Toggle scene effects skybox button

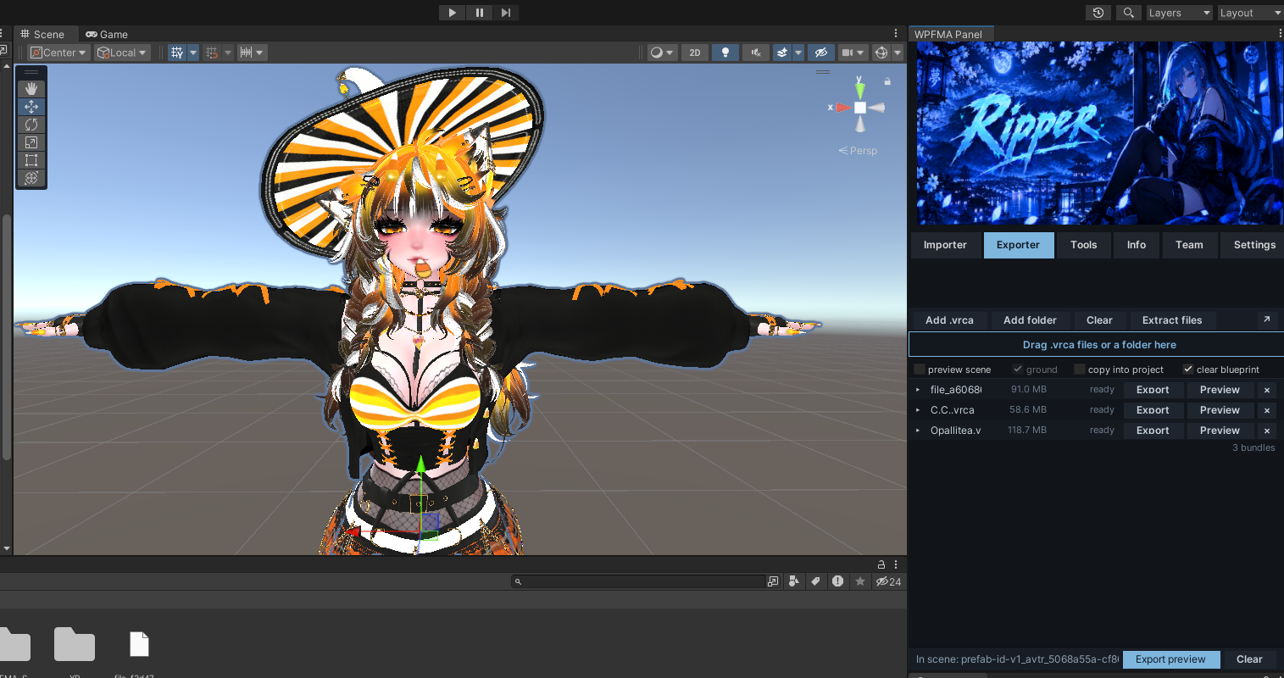tap(781, 53)
